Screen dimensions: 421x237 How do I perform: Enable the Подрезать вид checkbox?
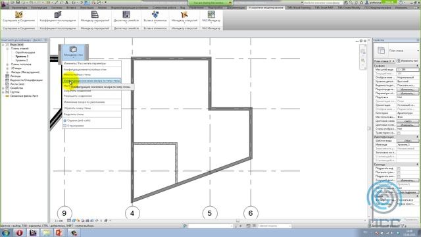[399, 169]
